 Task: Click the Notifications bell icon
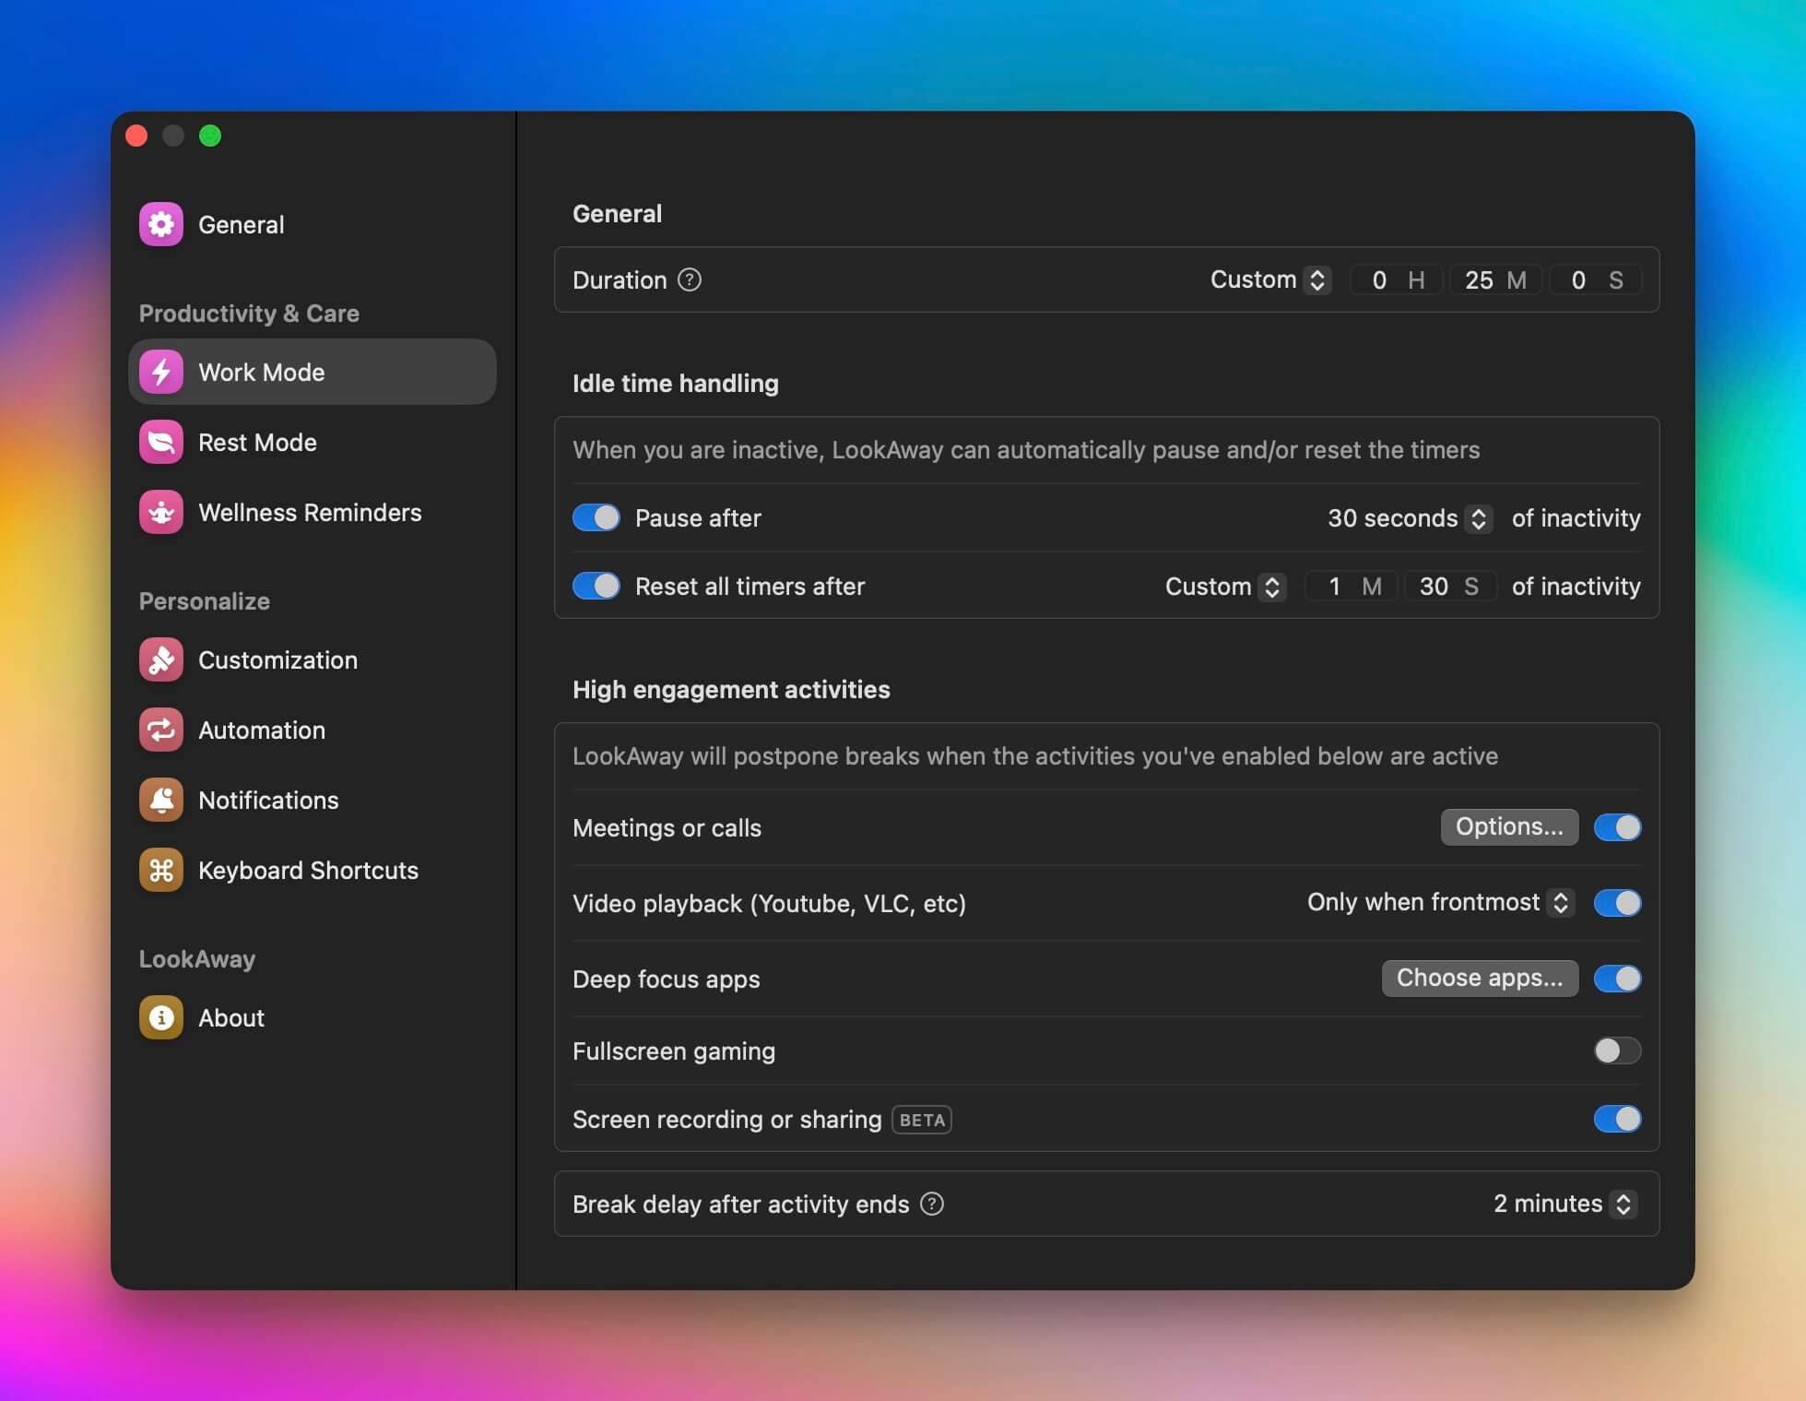pyautogui.click(x=161, y=800)
